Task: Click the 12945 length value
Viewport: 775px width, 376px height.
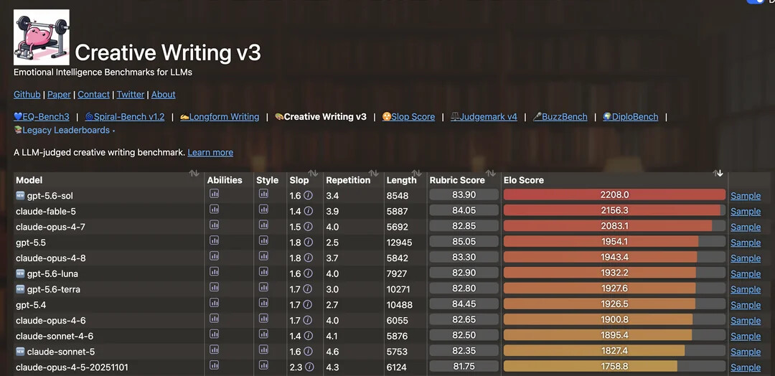Action: pyautogui.click(x=400, y=243)
